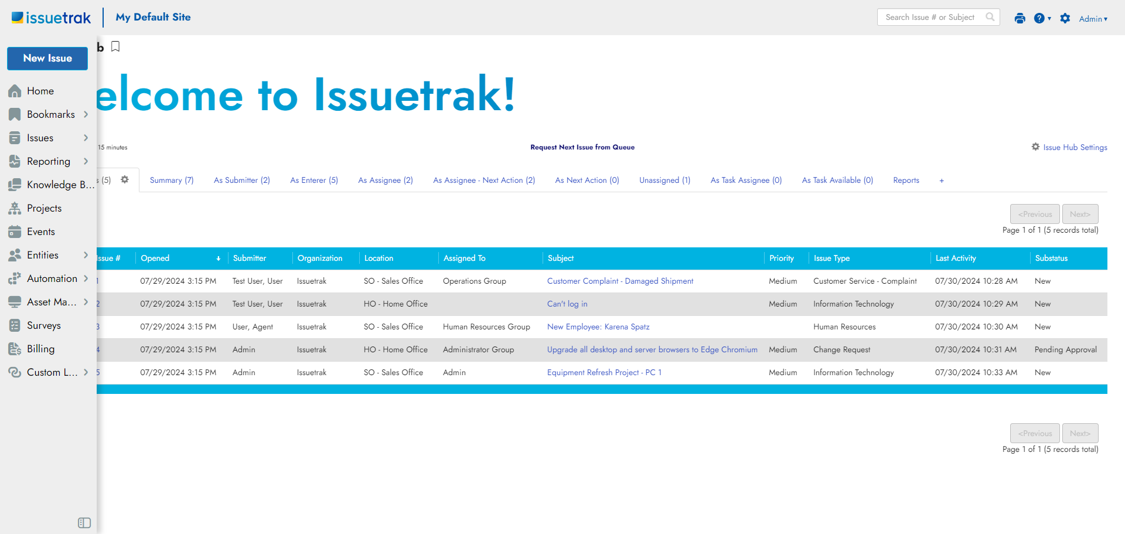Click the bottom Next> pagination button
The height and width of the screenshot is (534, 1125).
pyautogui.click(x=1080, y=433)
